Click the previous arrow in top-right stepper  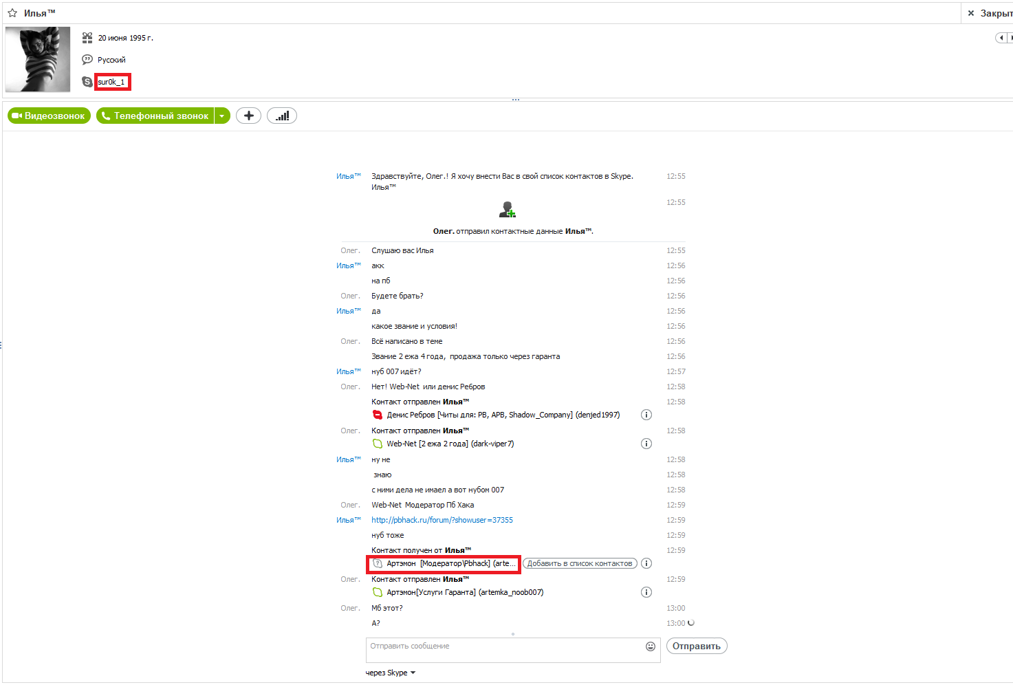1001,38
